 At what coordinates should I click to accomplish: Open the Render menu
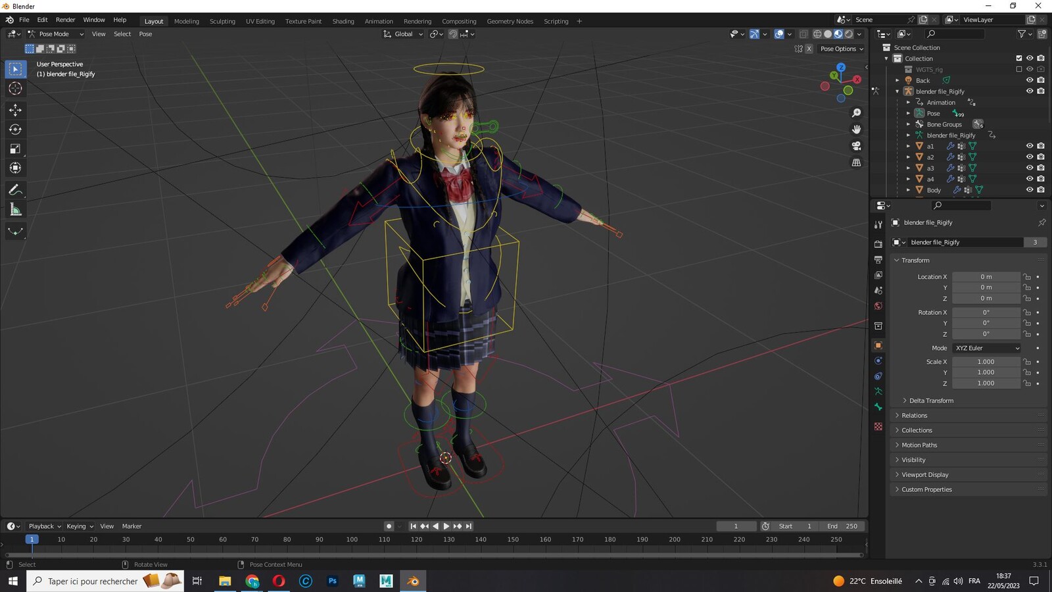click(x=65, y=20)
